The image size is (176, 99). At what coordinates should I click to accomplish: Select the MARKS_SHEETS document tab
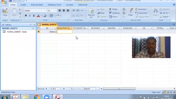(x=47, y=24)
